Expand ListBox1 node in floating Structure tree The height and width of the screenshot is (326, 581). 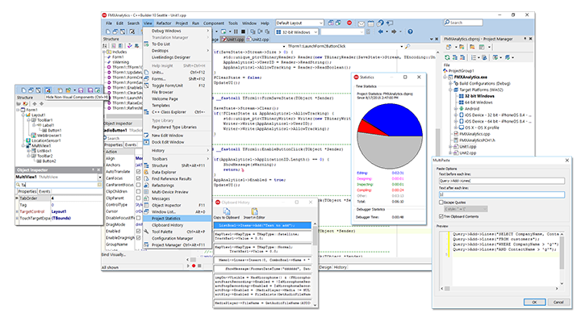[x=28, y=151]
